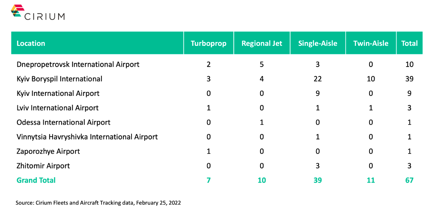Image resolution: width=434 pixels, height=218 pixels.
Task: Click the Grand Total row label
Action: point(36,180)
